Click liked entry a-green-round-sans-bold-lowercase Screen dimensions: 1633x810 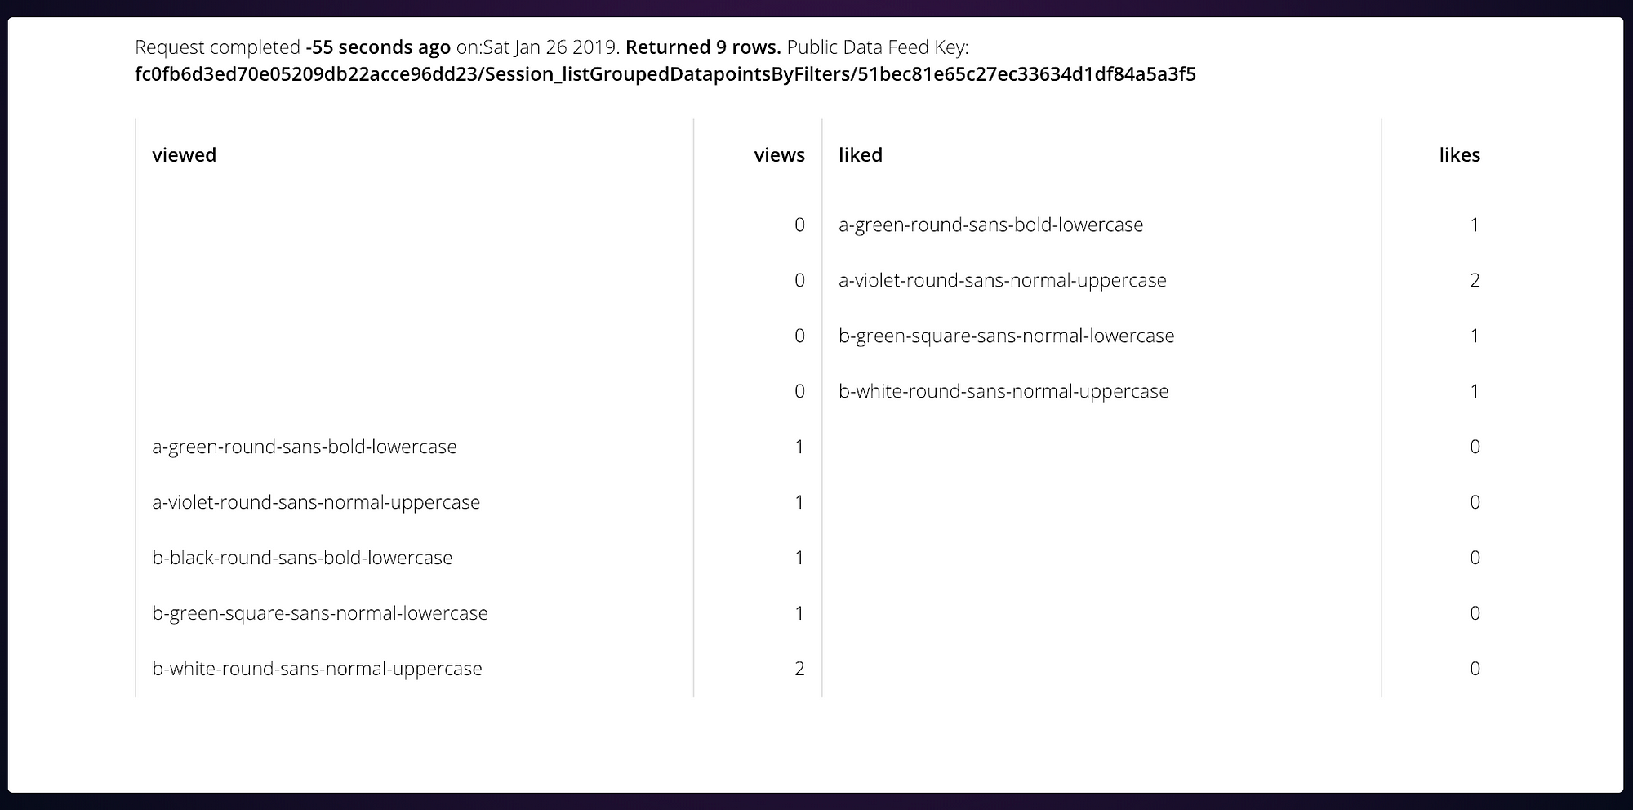tap(990, 225)
